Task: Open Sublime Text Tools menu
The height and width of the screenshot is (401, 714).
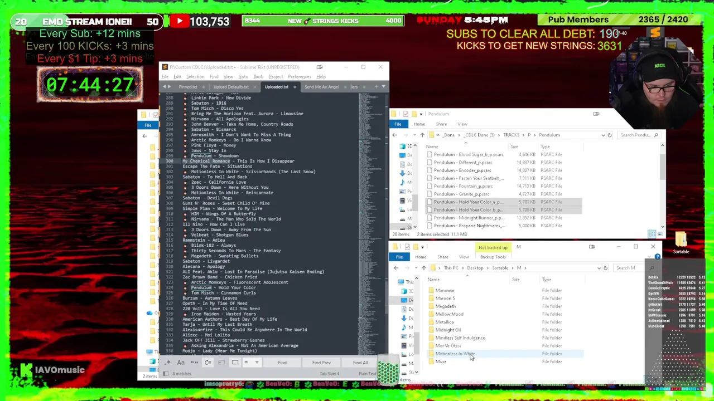Action: [258, 77]
